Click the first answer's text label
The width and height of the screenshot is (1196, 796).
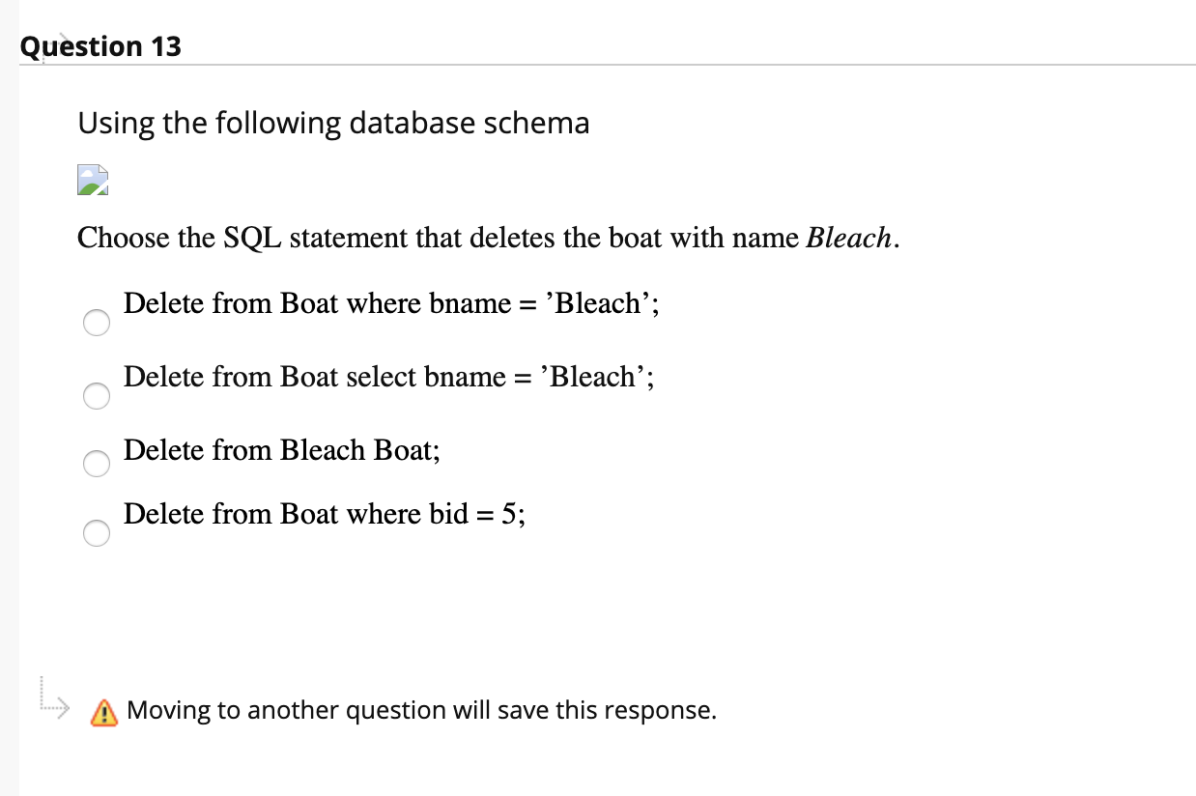pyautogui.click(x=390, y=303)
